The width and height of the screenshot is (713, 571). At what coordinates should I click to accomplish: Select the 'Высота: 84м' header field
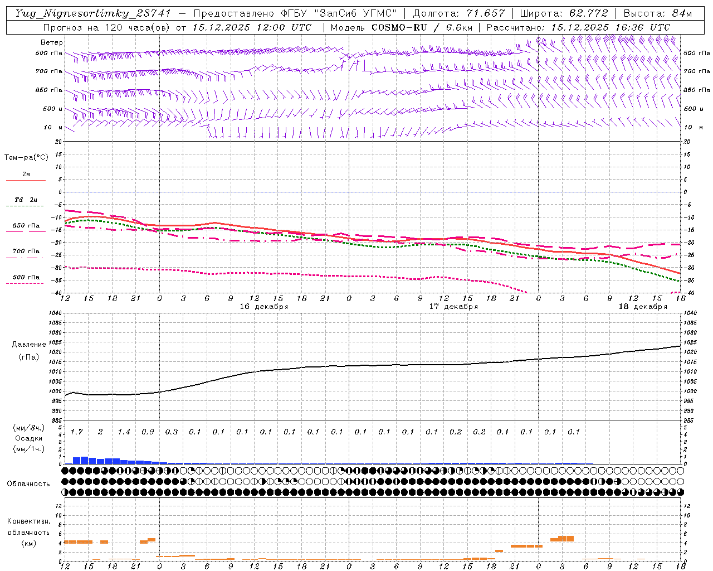658,13
